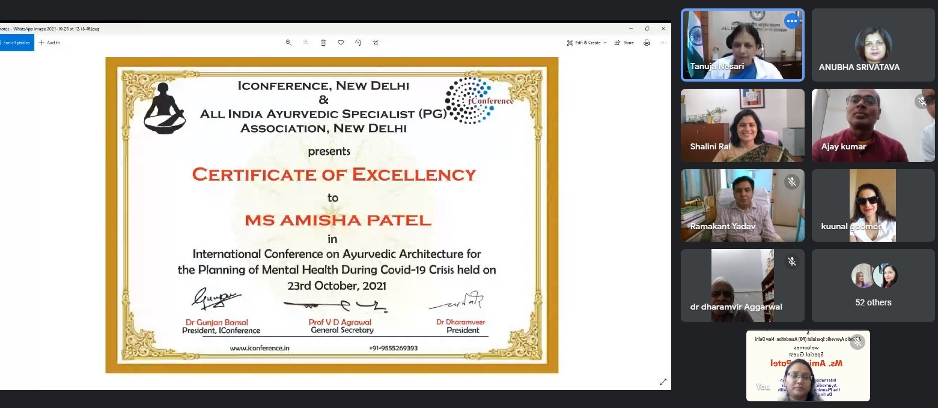
Task: Click the 'General Secretary' title text
Action: coord(342,330)
